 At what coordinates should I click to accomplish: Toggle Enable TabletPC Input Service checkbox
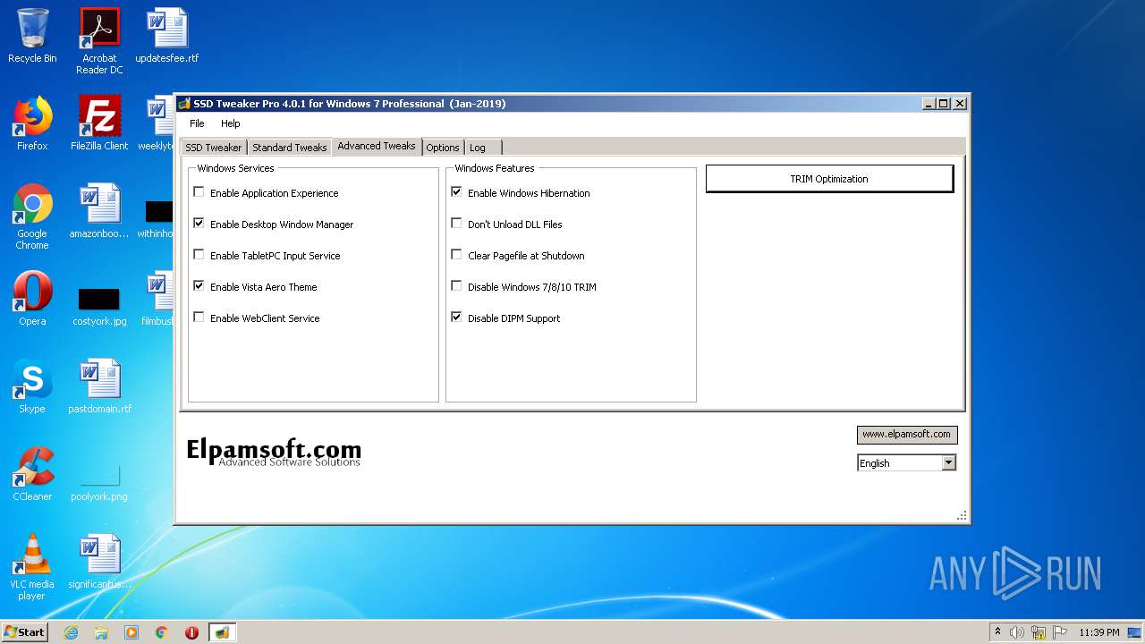[x=199, y=255]
